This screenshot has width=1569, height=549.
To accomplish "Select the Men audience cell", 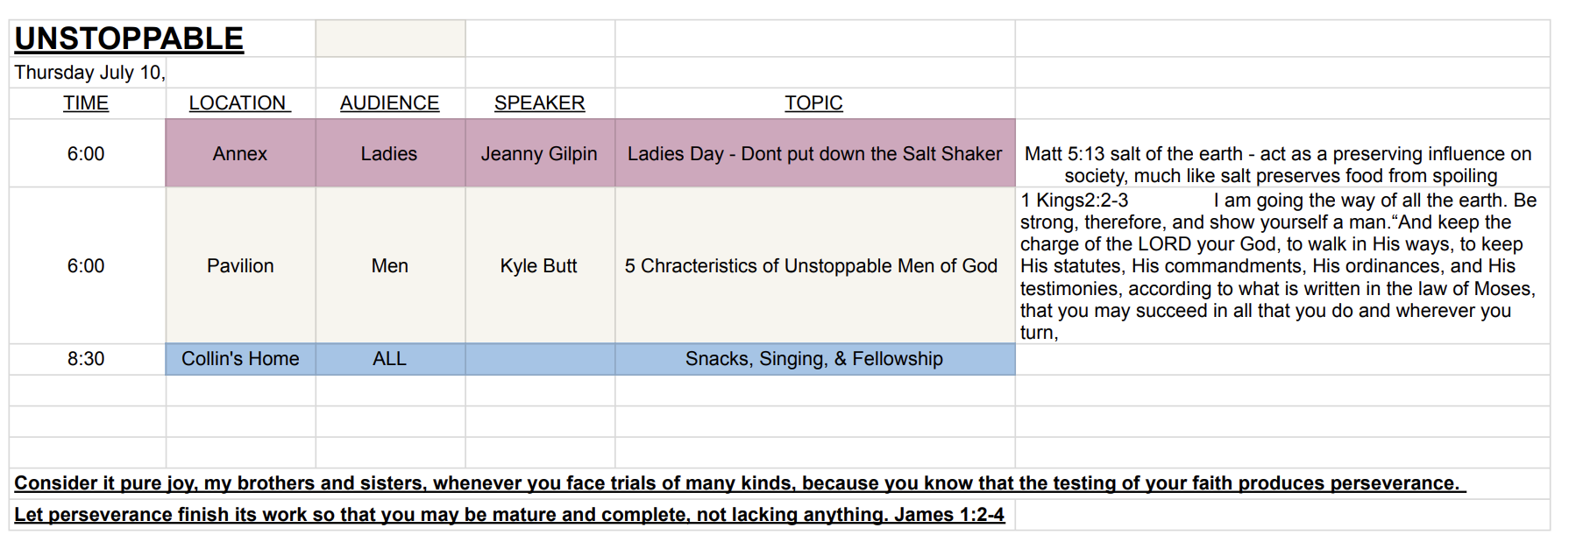I will 389,266.
